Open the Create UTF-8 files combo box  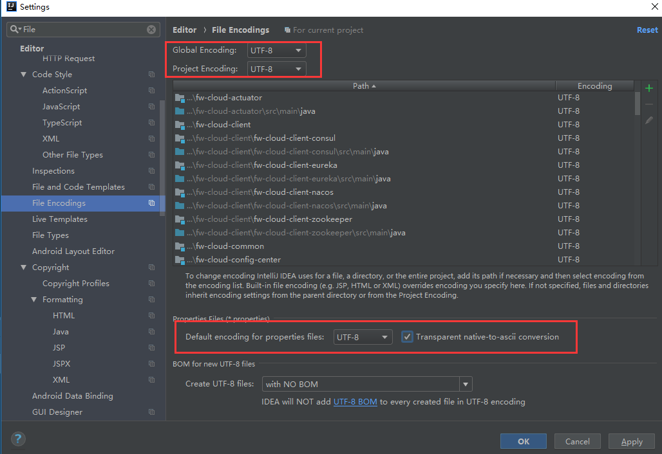pos(367,385)
